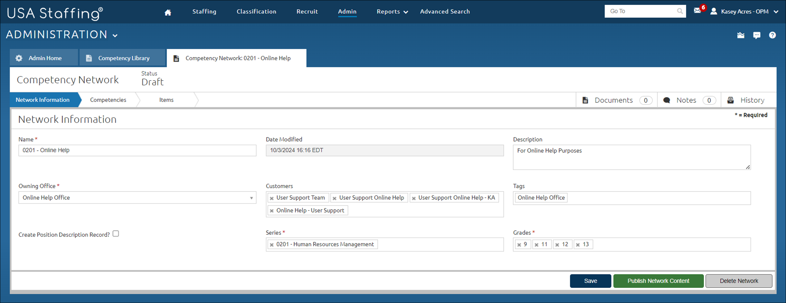Open the help question mark icon
Screen dimensions: 786x303
tap(772, 35)
